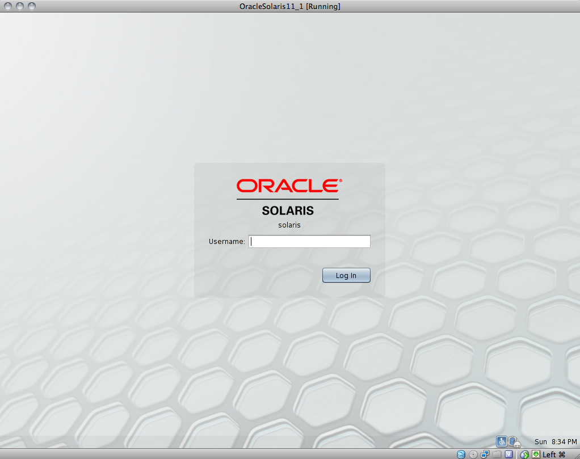The height and width of the screenshot is (459, 580).
Task: Click the VirtualBox optical disc icon
Action: (473, 454)
